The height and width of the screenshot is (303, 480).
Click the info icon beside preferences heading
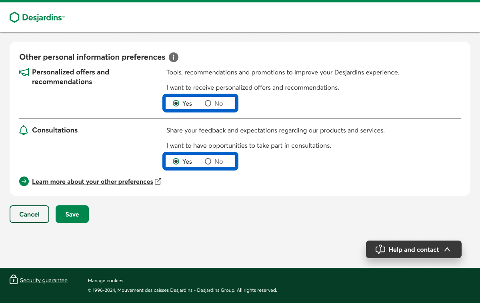173,57
